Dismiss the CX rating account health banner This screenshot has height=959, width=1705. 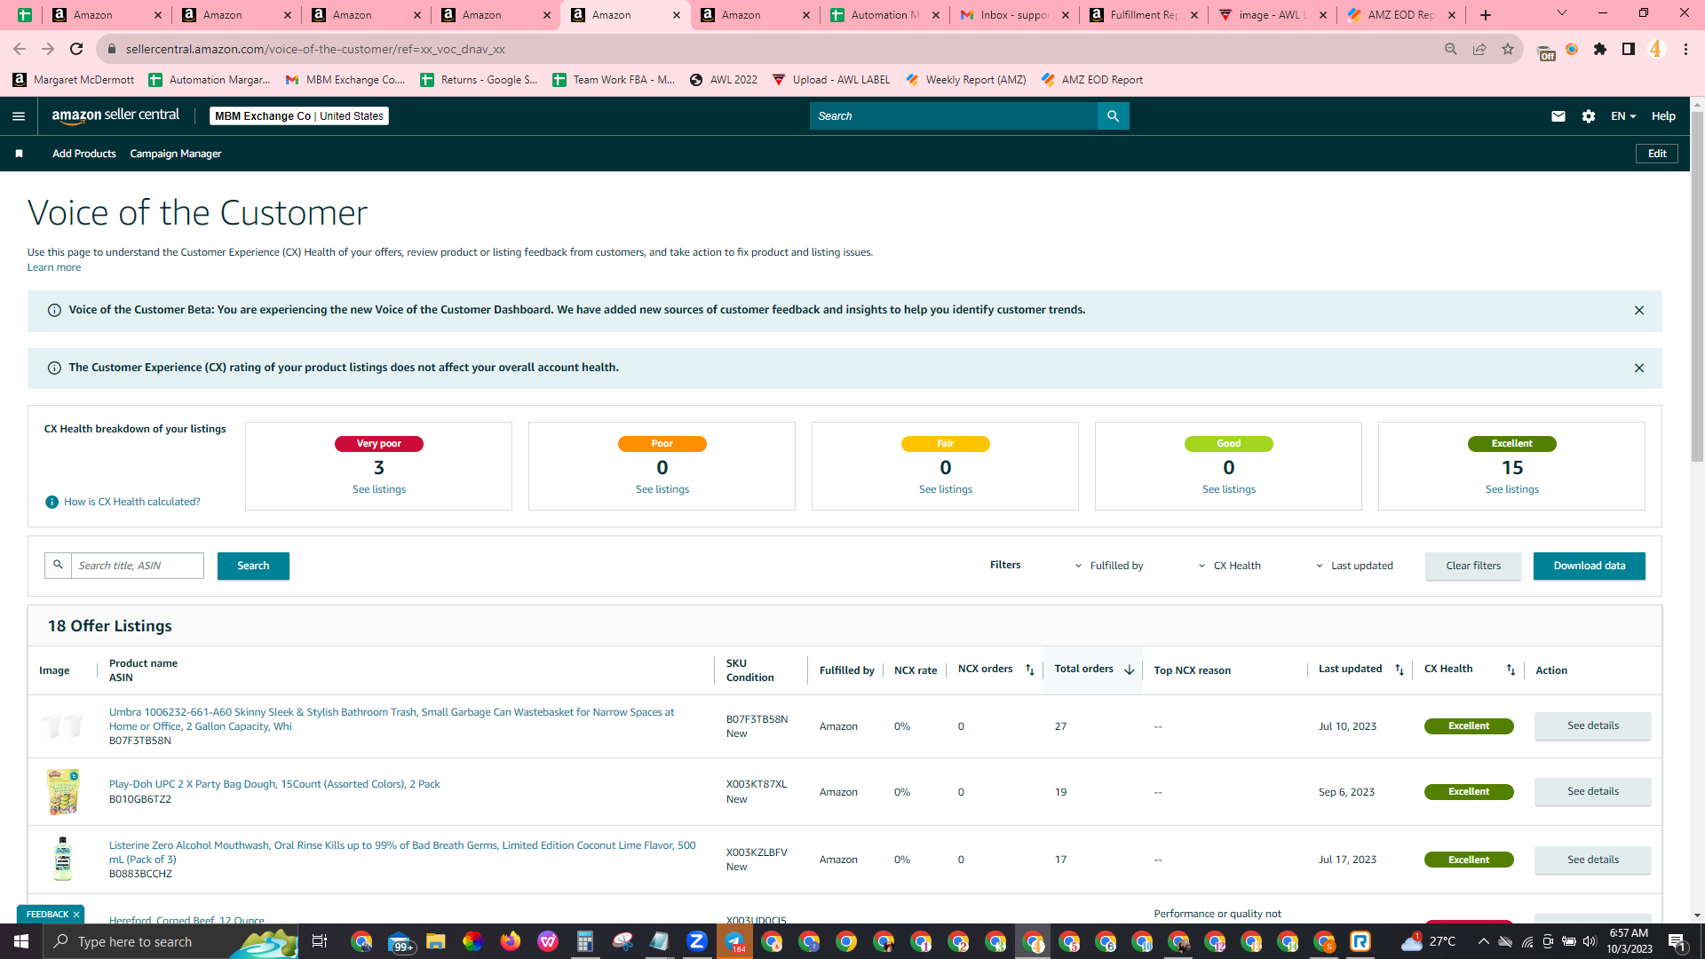[1639, 368]
